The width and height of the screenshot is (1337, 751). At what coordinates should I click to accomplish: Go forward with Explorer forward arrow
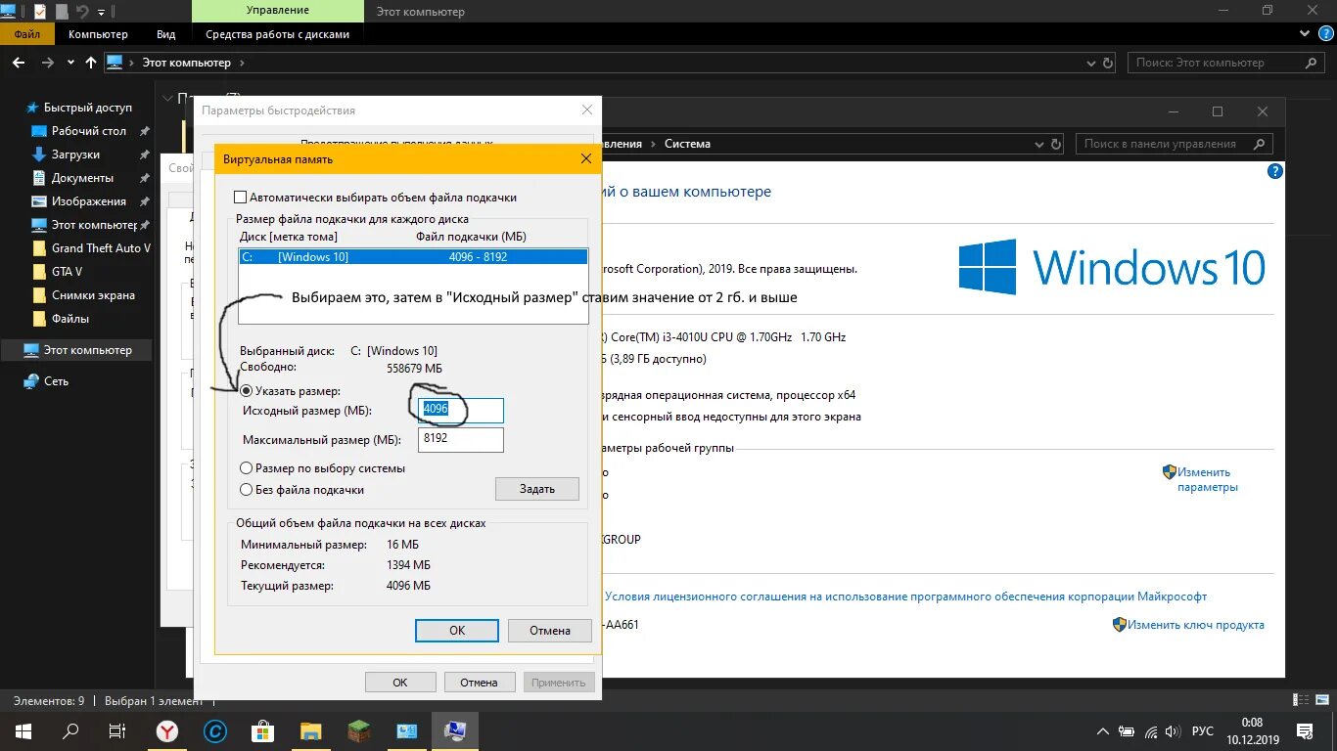[47, 63]
